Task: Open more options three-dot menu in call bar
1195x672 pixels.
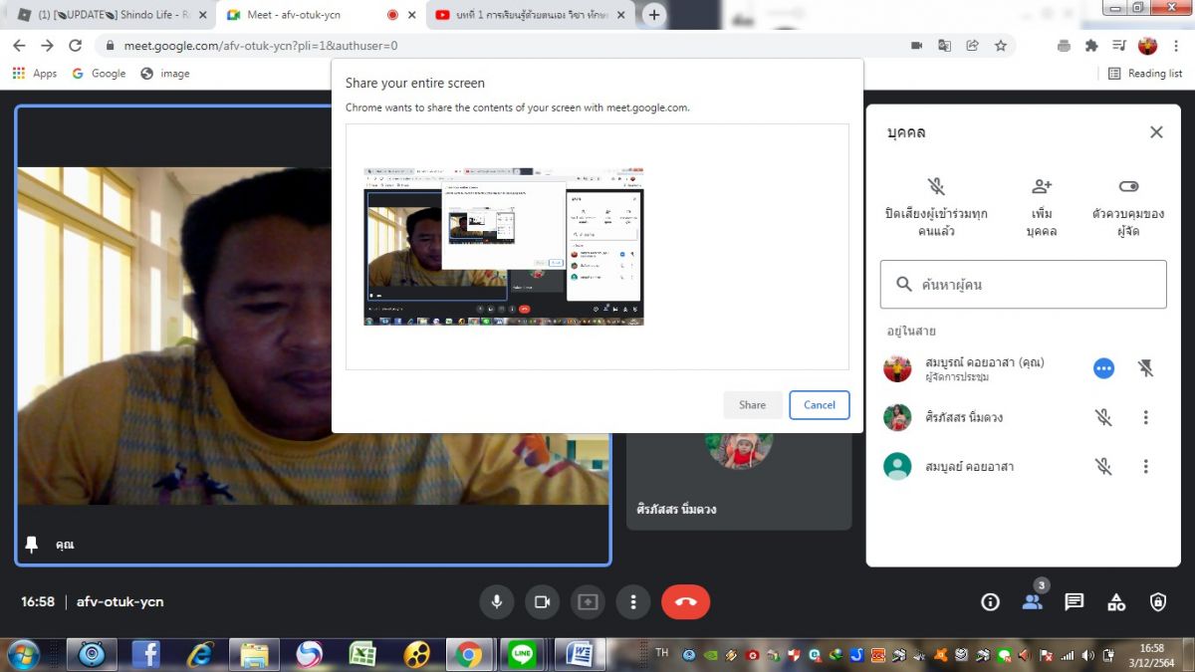Action: coord(632,601)
